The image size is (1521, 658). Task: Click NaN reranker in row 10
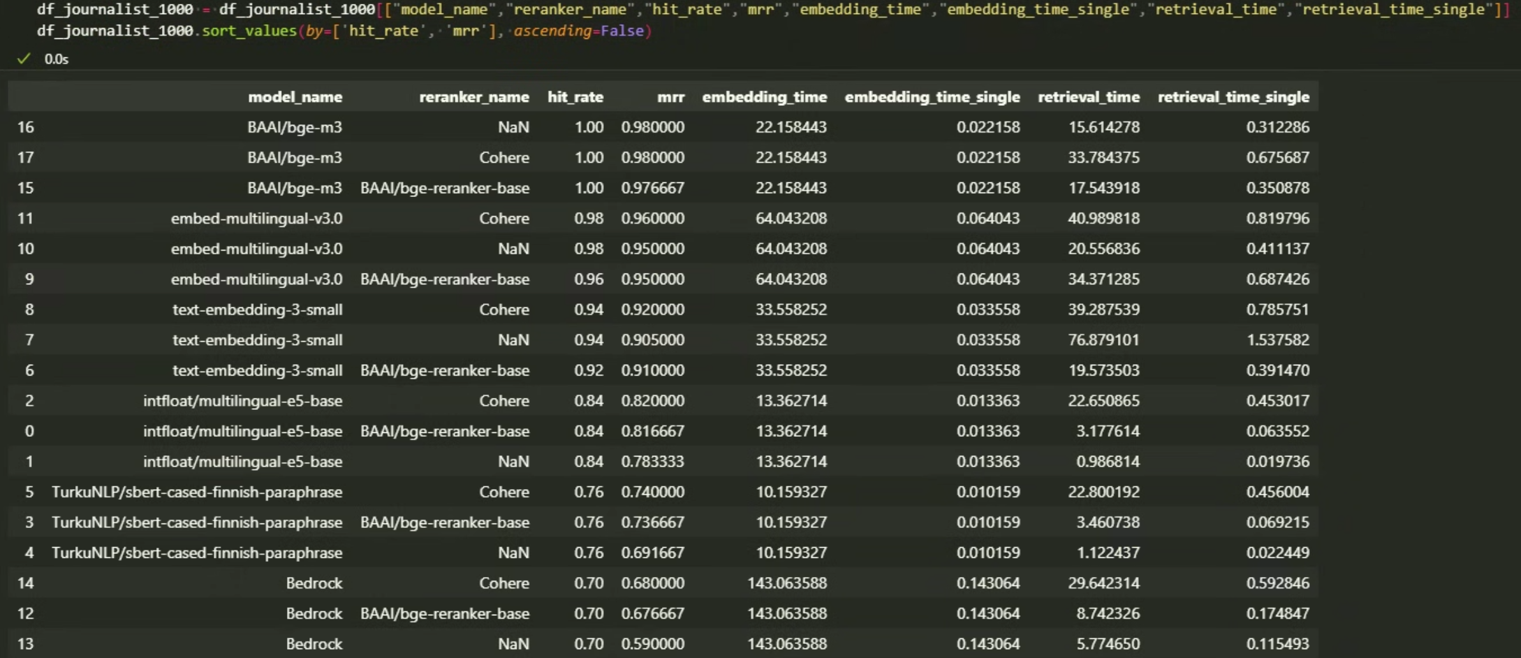513,249
